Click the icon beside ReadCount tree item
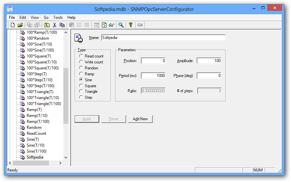Image resolution: width=291 pixels, height=182 pixels. tap(22, 133)
